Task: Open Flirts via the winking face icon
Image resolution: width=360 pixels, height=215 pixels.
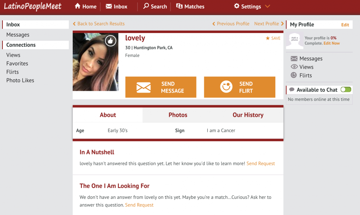Action: (294, 75)
